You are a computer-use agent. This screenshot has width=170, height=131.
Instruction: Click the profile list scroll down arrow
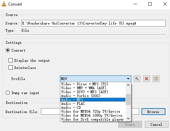[x=128, y=119]
